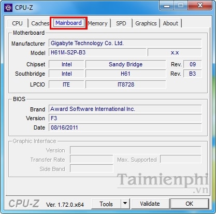Select the Chipset Intel vendor value
Image resolution: width=216 pixels, height=214 pixels.
click(x=66, y=64)
